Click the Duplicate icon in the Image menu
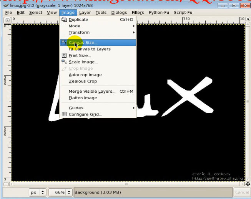The width and height of the screenshot is (251, 199). (x=64, y=19)
